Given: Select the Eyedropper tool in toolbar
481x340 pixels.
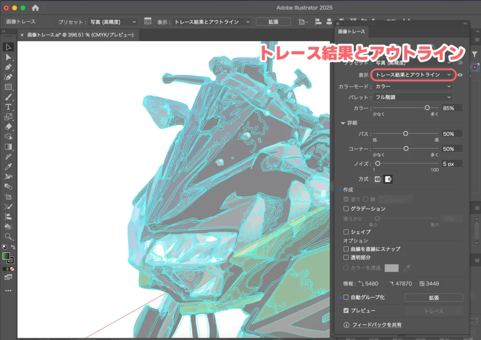Looking at the screenshot, I should tap(8, 167).
